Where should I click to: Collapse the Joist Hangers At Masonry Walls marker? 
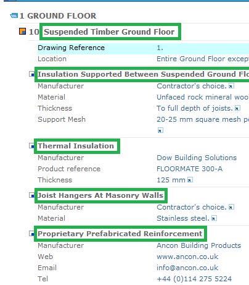[31, 195]
